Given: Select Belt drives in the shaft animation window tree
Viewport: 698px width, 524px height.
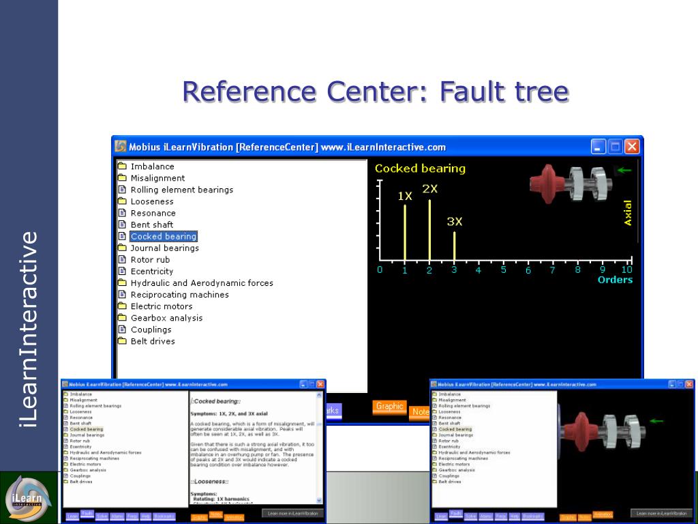Looking at the screenshot, I should pos(450,481).
